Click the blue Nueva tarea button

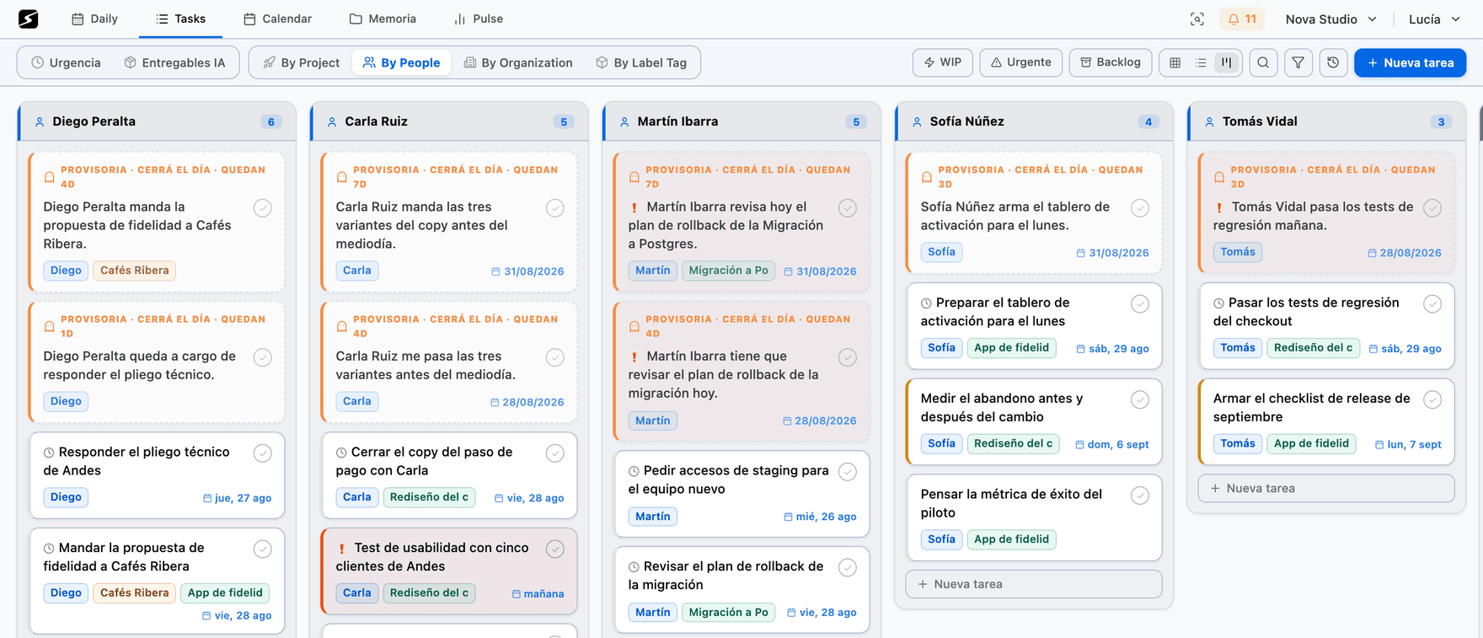click(x=1410, y=62)
